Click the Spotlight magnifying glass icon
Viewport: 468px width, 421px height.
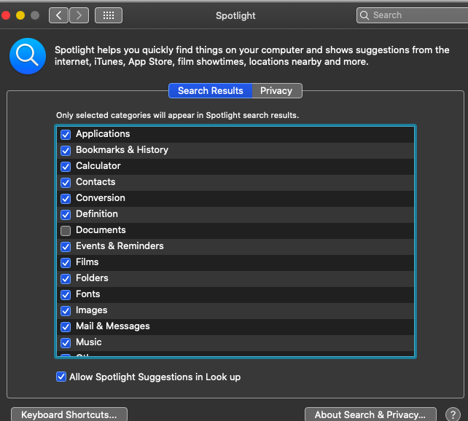pos(28,56)
